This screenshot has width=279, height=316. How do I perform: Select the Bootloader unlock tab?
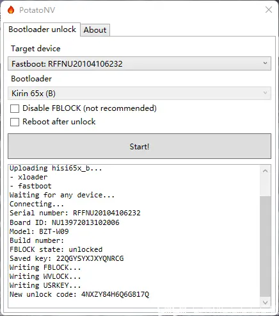pyautogui.click(x=42, y=29)
